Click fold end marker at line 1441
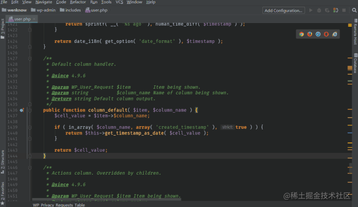This screenshot has height=207, width=358. coord(30,139)
